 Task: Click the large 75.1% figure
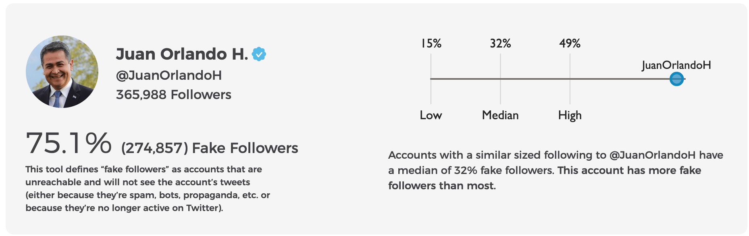(x=69, y=143)
